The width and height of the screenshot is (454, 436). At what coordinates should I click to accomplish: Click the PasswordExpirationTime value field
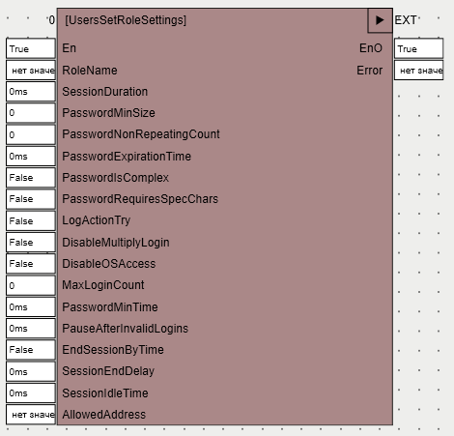point(31,157)
